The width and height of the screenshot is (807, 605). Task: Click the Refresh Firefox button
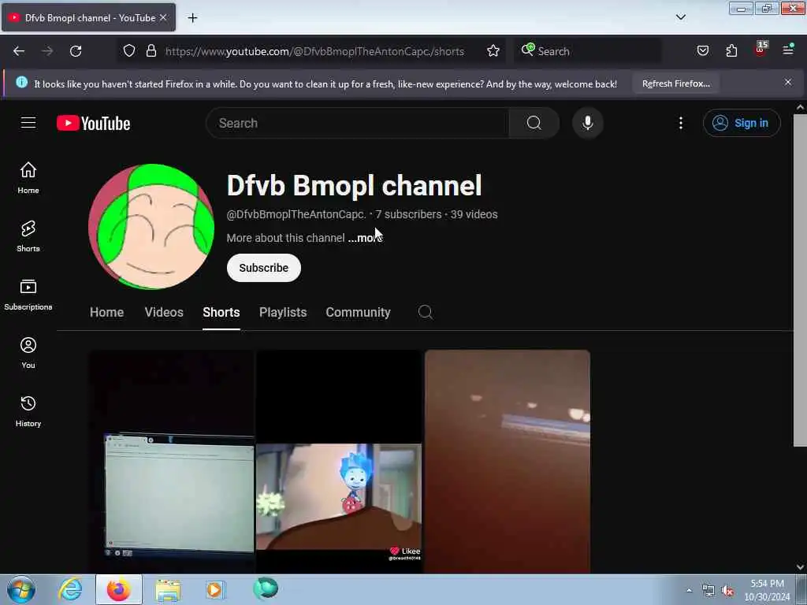[x=675, y=84]
